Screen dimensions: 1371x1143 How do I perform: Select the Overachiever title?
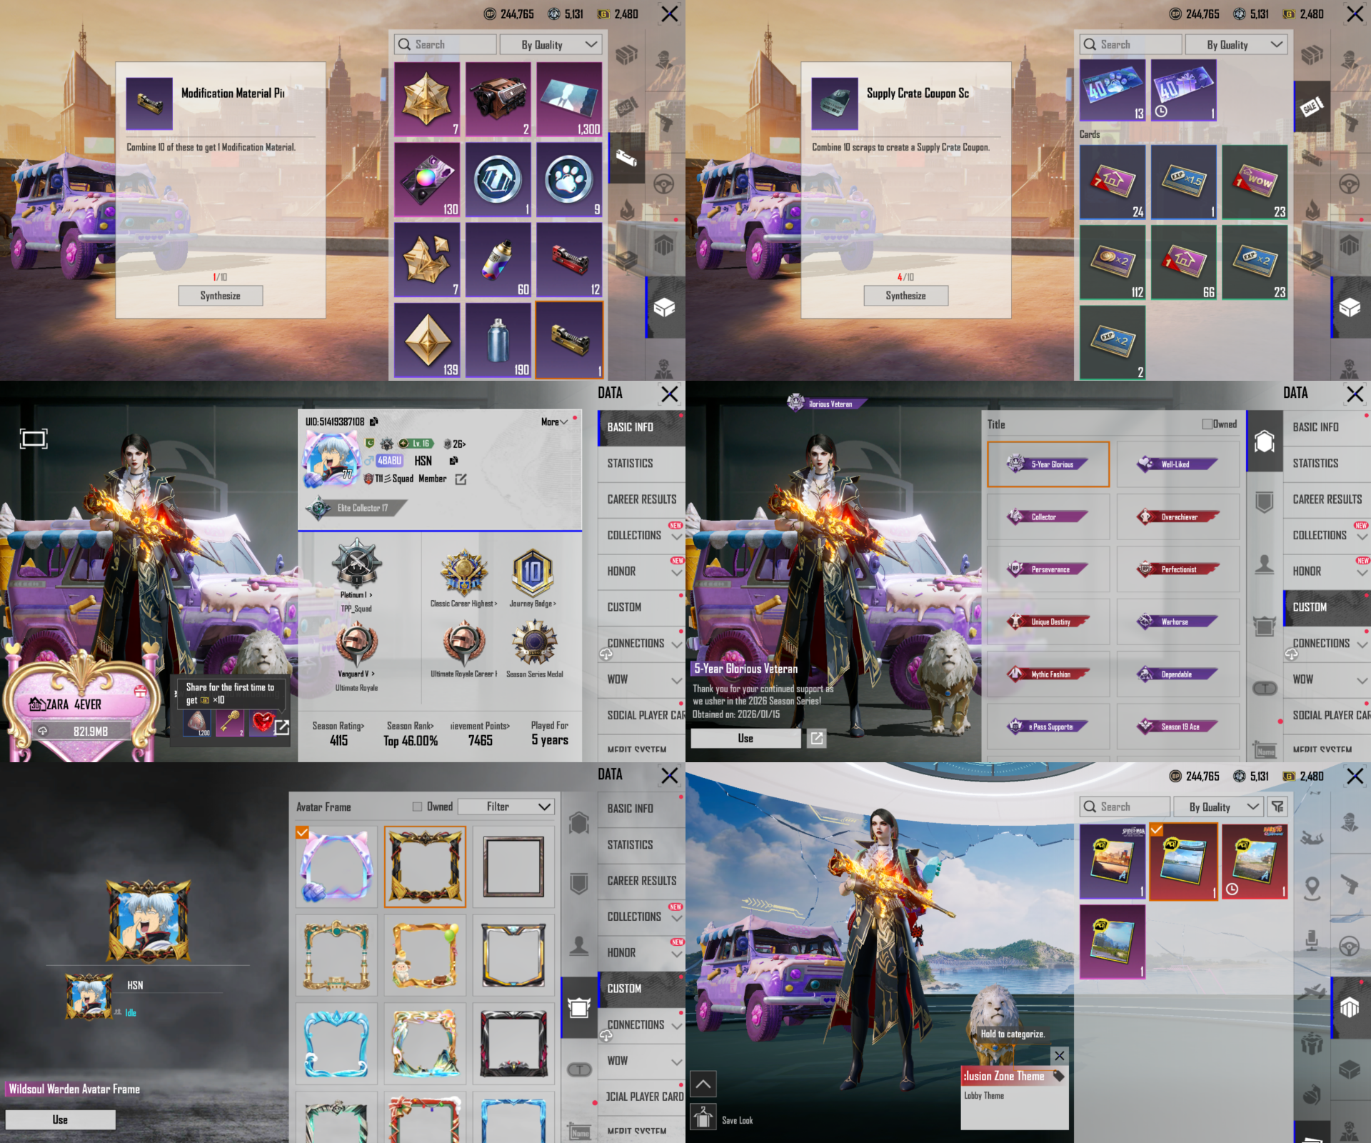click(x=1178, y=516)
